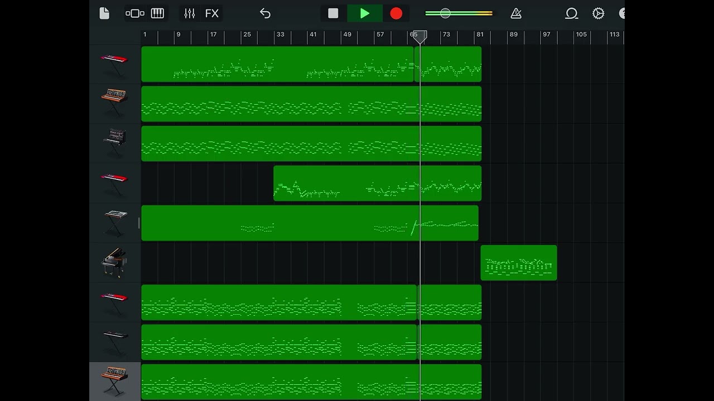The height and width of the screenshot is (401, 714).
Task: Undo the last action
Action: point(265,13)
